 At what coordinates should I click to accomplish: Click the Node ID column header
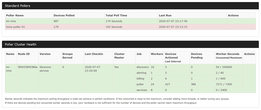pyautogui.click(x=24, y=54)
